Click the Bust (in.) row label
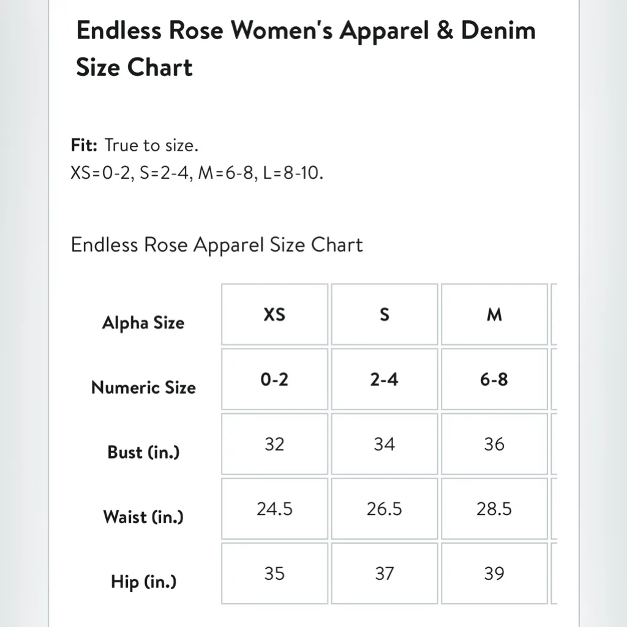Viewport: 627px width, 627px height. (x=143, y=452)
